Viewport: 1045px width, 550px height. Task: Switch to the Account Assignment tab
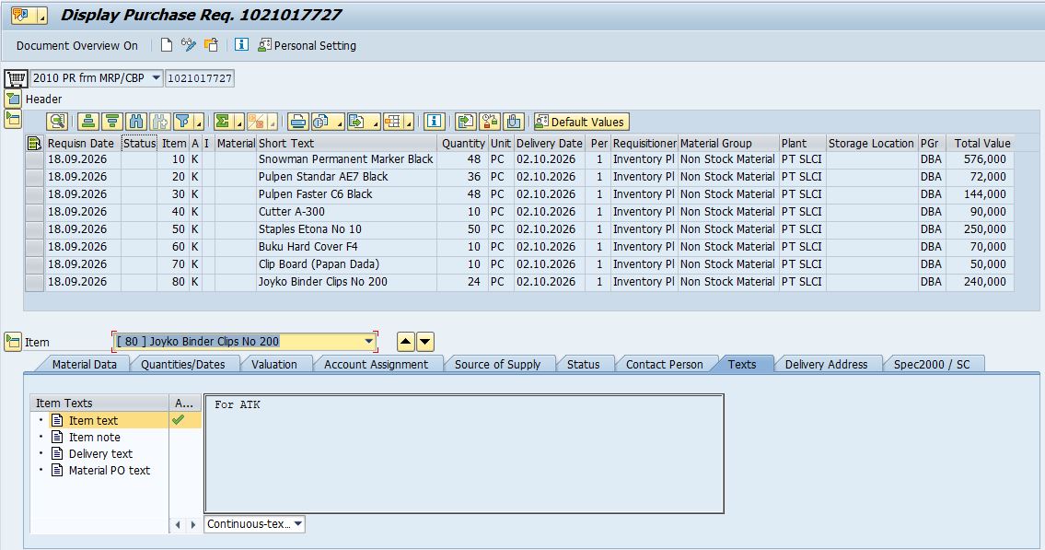[376, 364]
